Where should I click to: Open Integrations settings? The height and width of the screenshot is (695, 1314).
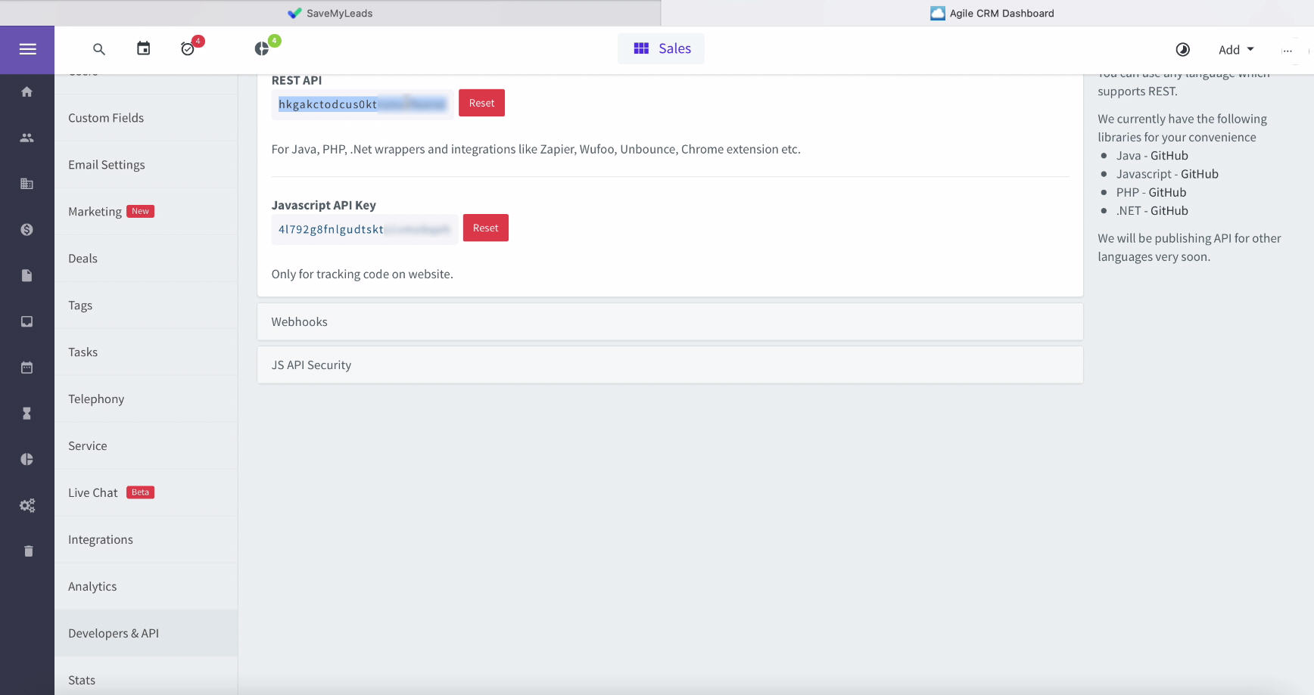[x=146, y=540]
